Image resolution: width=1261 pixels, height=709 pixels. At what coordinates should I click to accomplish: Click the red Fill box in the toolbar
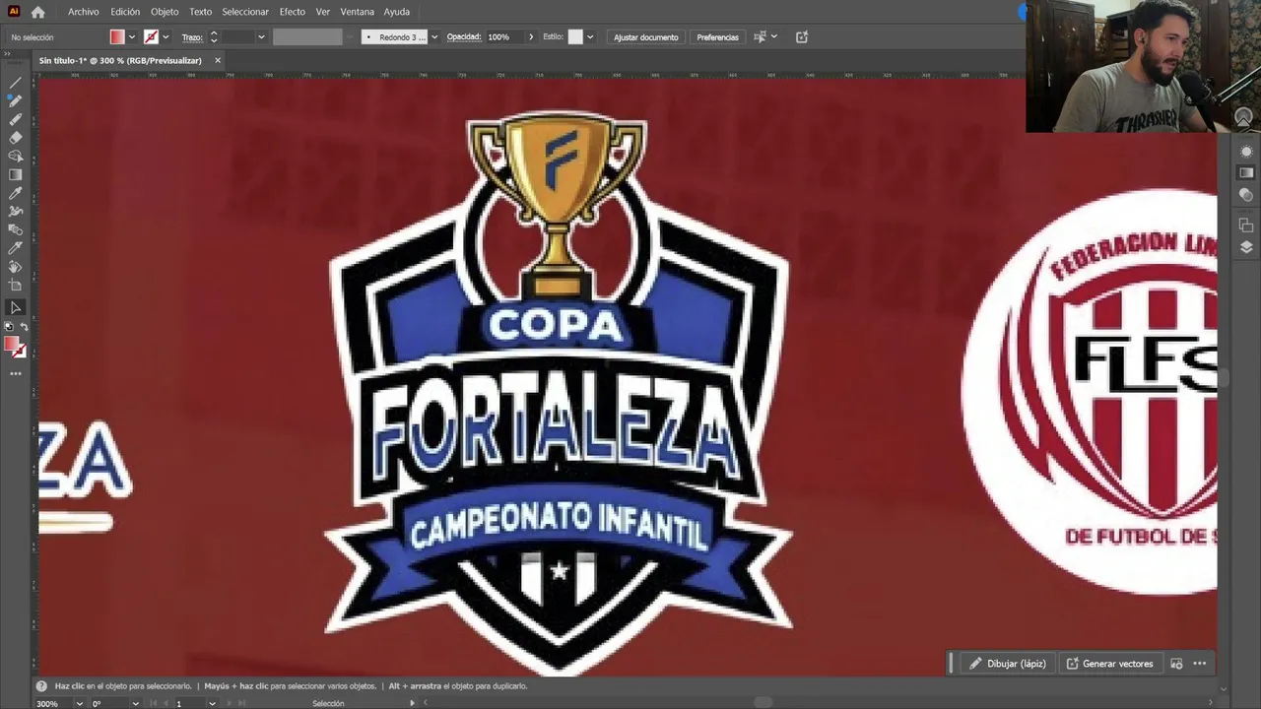click(11, 345)
